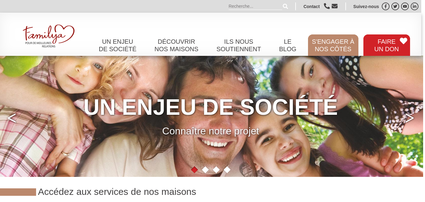Select the second slider diamond indicator
Screen dimensions: 425x202
tap(205, 170)
